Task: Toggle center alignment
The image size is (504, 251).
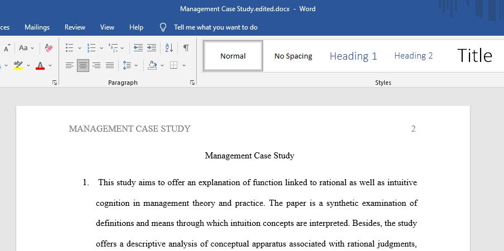Action: [83, 66]
